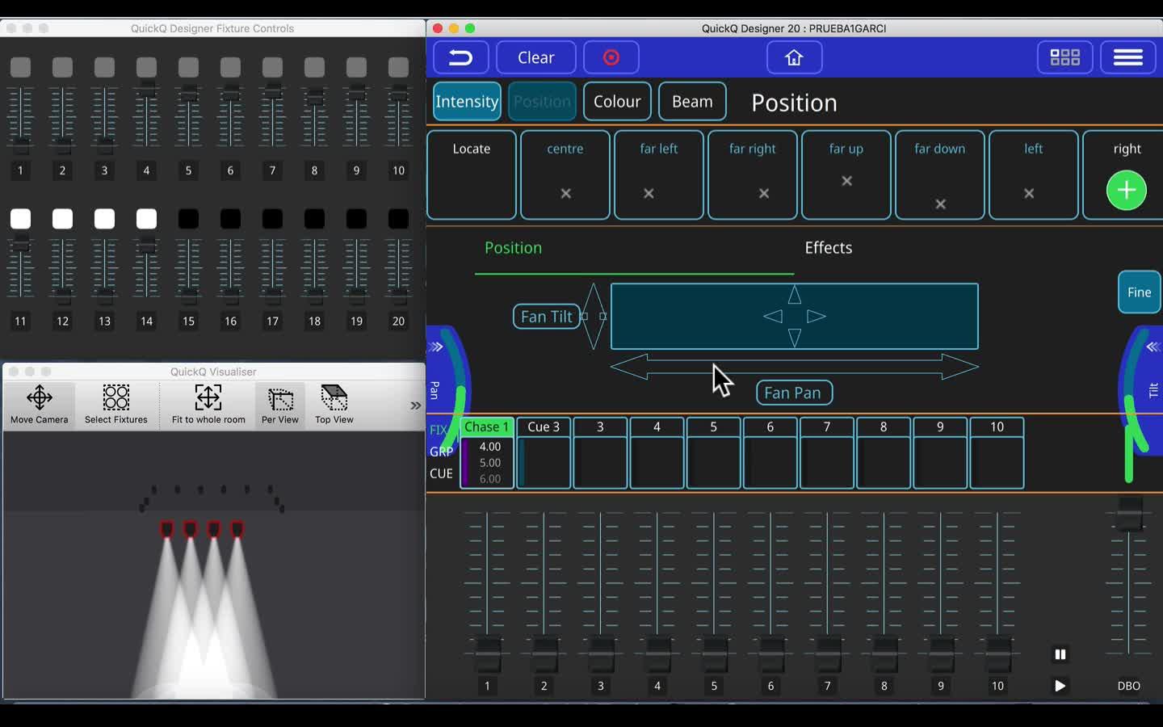Expand the visualiser toolbar overflow chevron
The height and width of the screenshot is (727, 1163).
(x=415, y=406)
